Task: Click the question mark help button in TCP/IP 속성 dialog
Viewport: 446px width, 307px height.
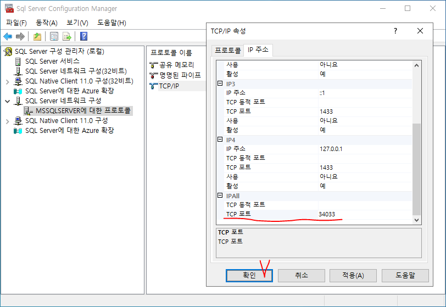Action: click(395, 31)
